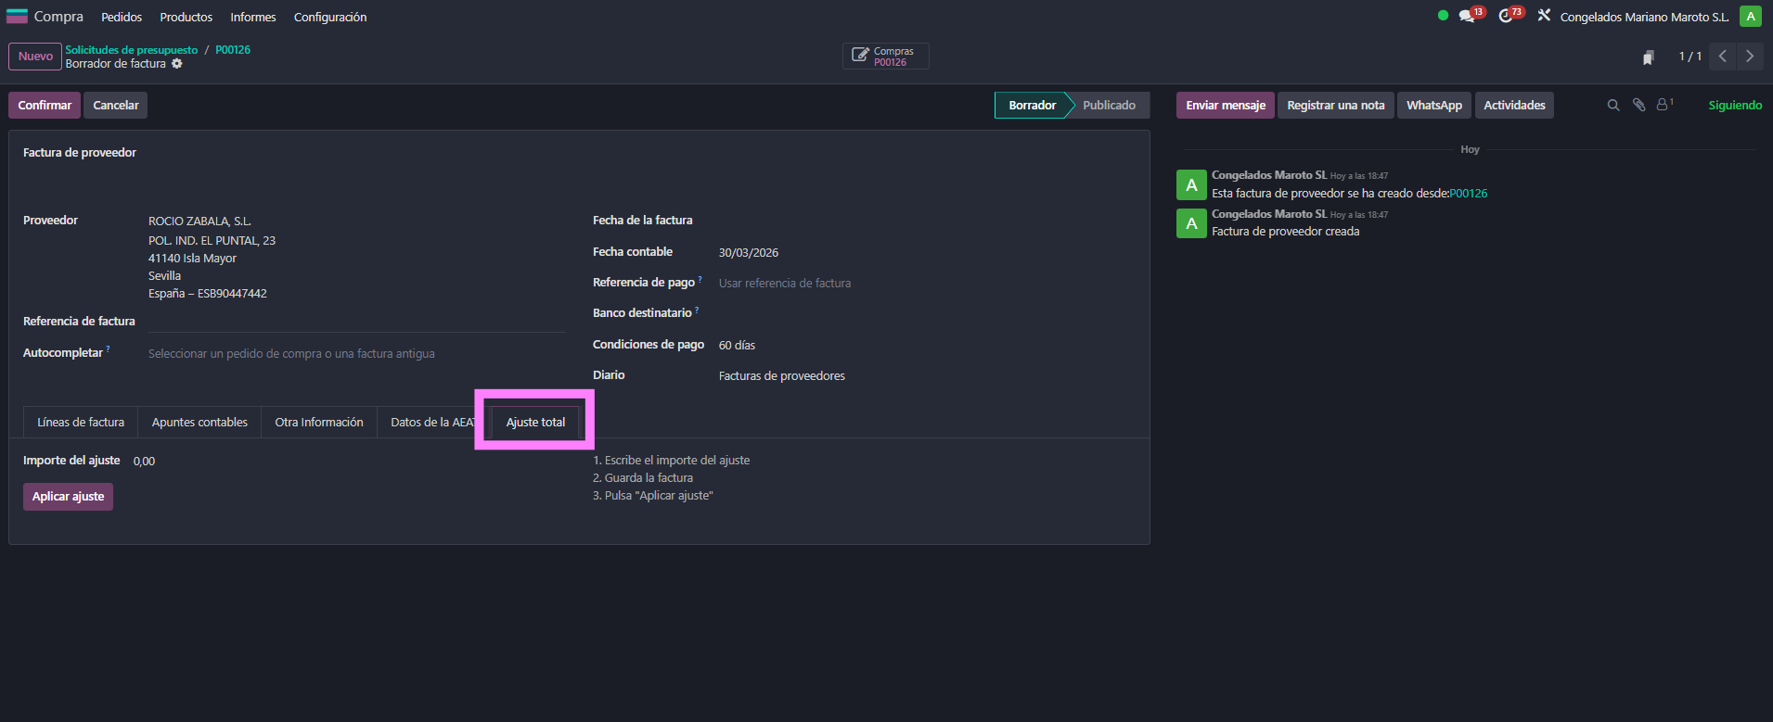The height and width of the screenshot is (722, 1773).
Task: Open the Compras P00126 smart button
Action: (885, 57)
